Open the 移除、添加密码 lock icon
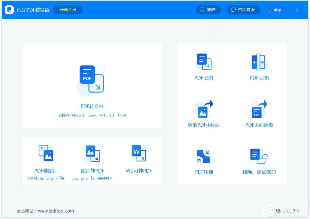The width and height of the screenshot is (310, 220). click(x=259, y=156)
